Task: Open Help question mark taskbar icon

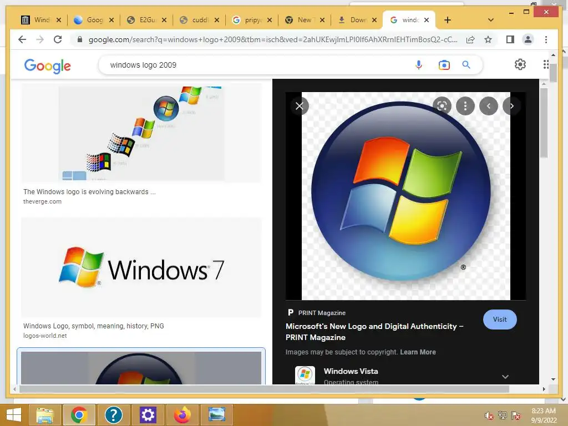Action: pos(113,415)
